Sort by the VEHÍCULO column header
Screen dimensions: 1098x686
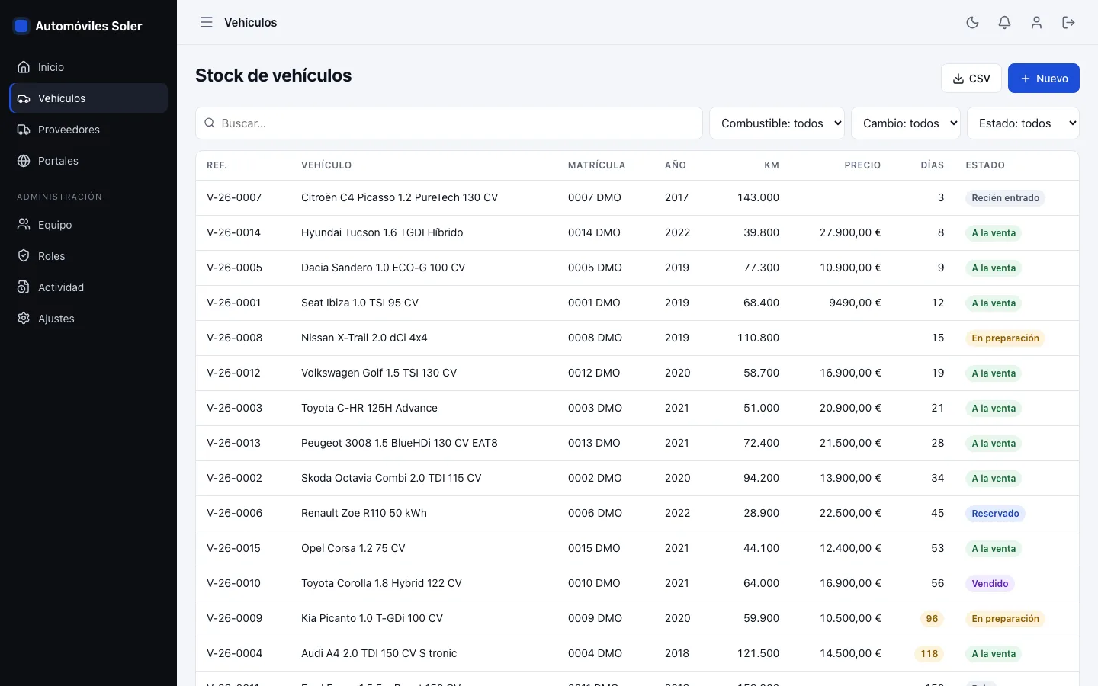[x=326, y=165]
